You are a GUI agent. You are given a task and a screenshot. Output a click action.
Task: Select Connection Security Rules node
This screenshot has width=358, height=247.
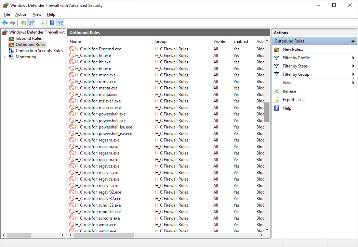click(39, 51)
